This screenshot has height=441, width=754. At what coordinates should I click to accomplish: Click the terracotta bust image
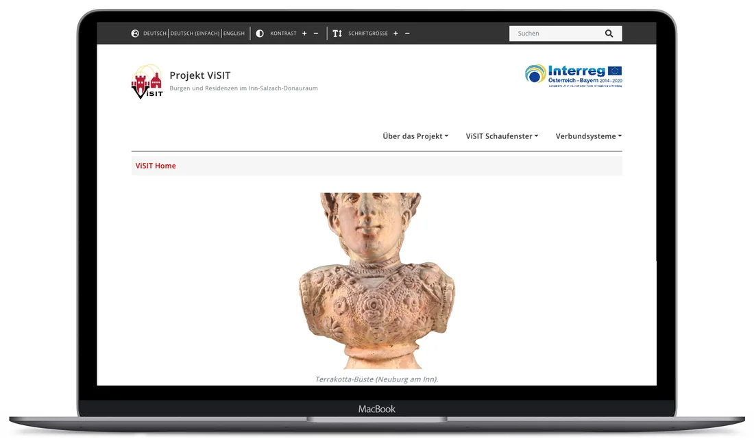[377, 281]
